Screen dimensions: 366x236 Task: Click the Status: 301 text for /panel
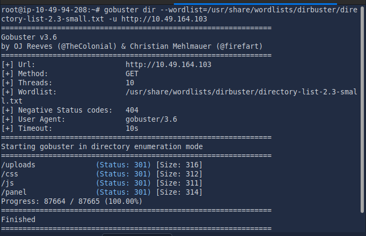(x=123, y=192)
